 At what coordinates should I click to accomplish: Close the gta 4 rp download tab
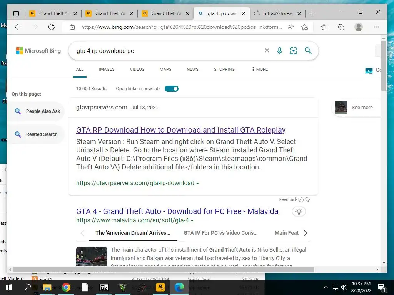point(243,13)
